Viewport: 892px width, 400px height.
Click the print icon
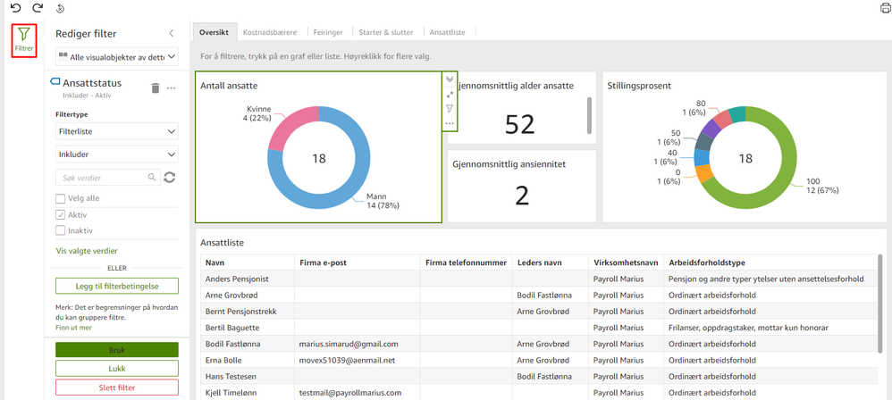click(x=885, y=8)
